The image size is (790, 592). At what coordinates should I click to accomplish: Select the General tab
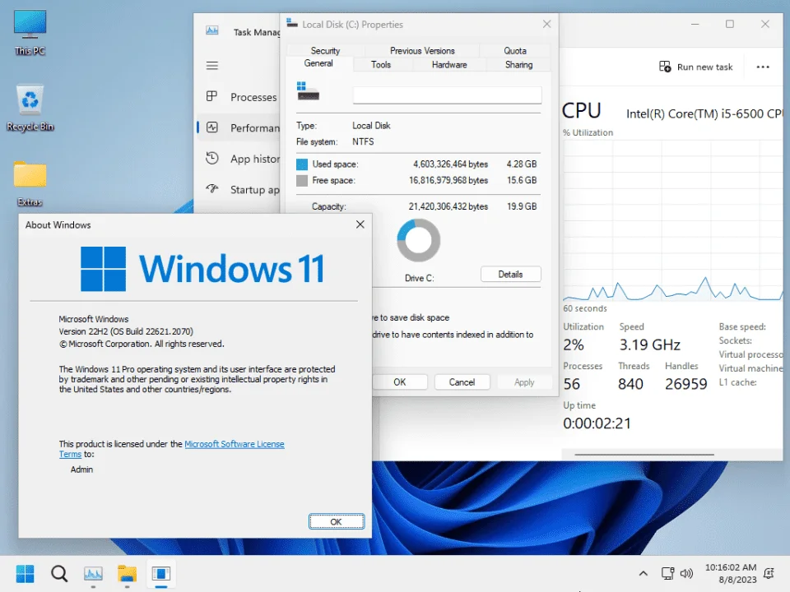tap(318, 63)
